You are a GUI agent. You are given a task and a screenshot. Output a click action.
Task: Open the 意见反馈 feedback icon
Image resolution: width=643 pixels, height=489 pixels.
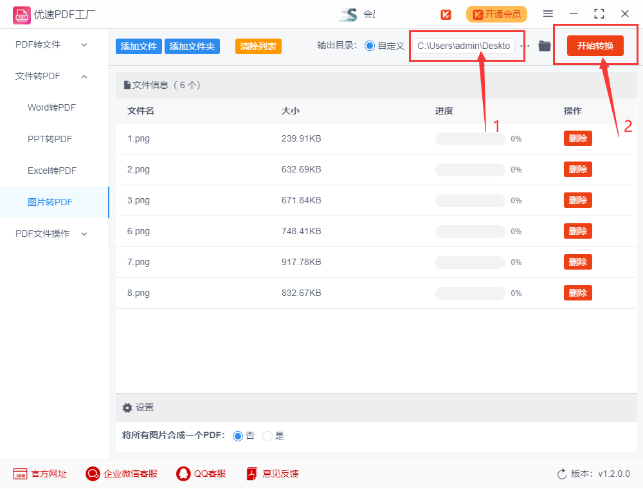click(x=251, y=474)
